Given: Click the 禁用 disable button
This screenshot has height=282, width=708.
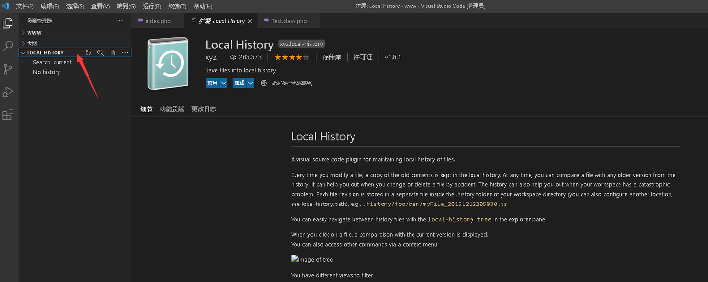Looking at the screenshot, I should point(212,83).
